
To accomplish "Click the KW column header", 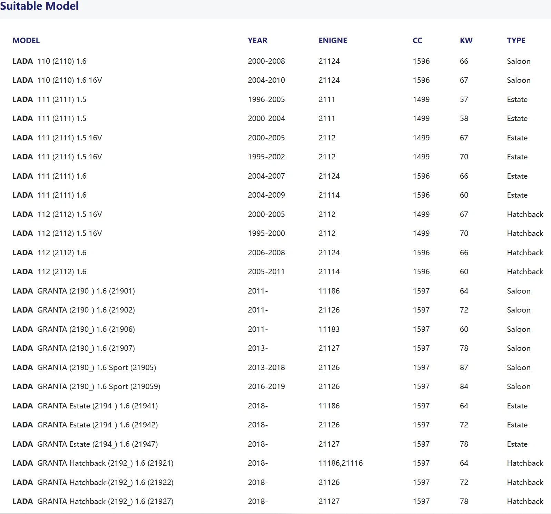I will click(x=466, y=40).
